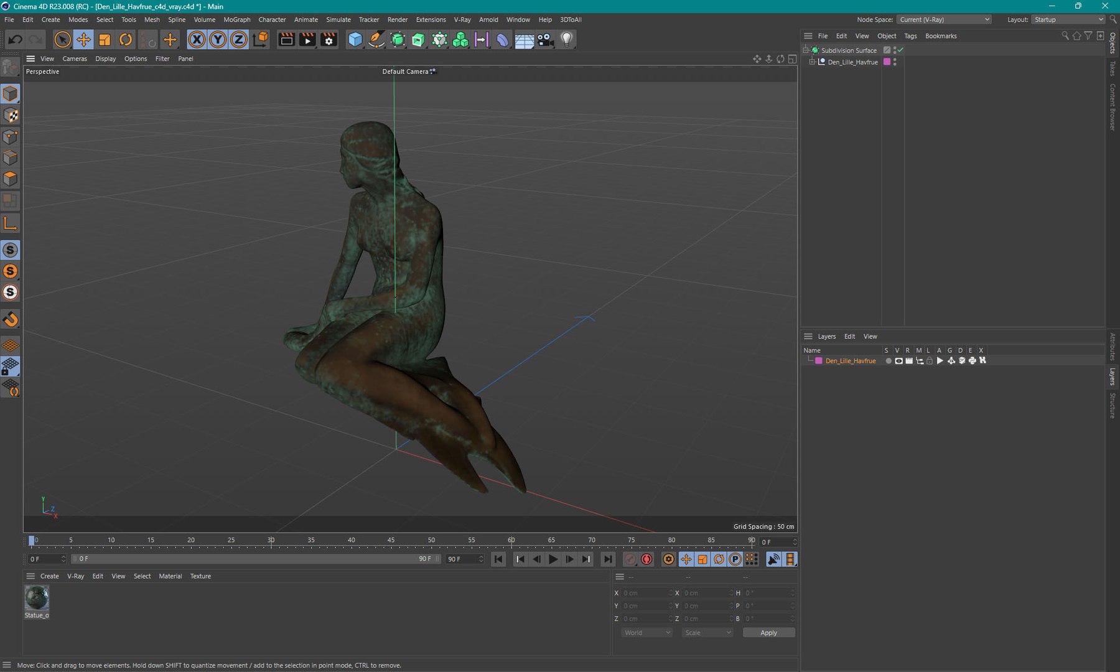Click Render to Picture Viewer icon

click(307, 40)
